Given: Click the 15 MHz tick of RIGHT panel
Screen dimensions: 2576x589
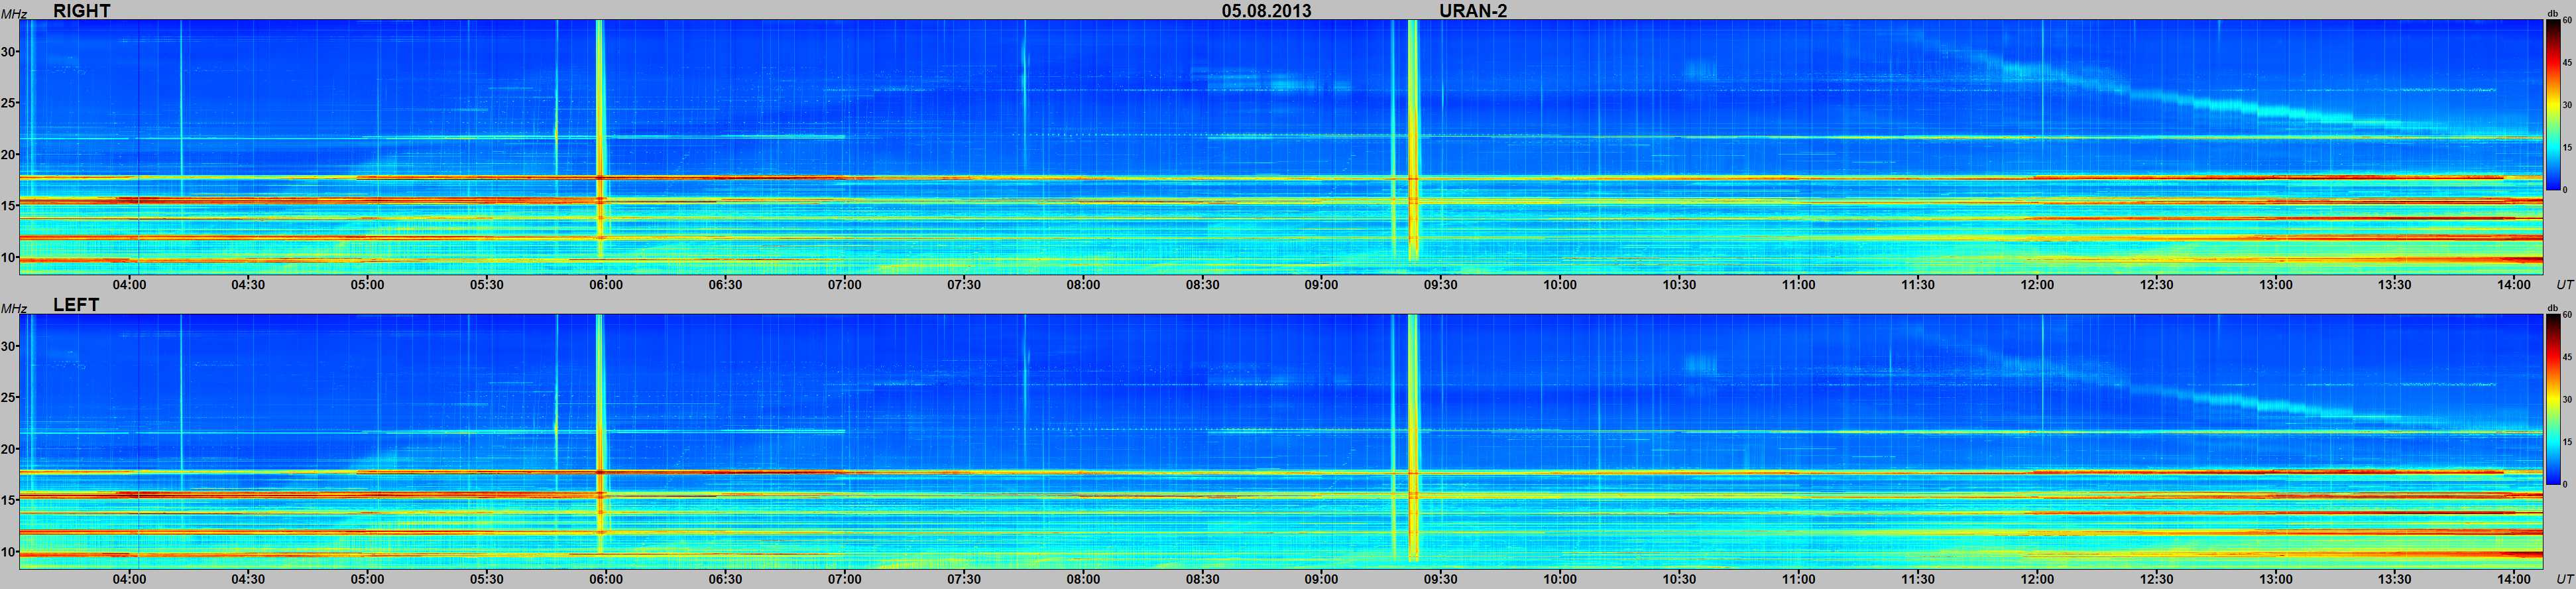Looking at the screenshot, I should [9, 206].
